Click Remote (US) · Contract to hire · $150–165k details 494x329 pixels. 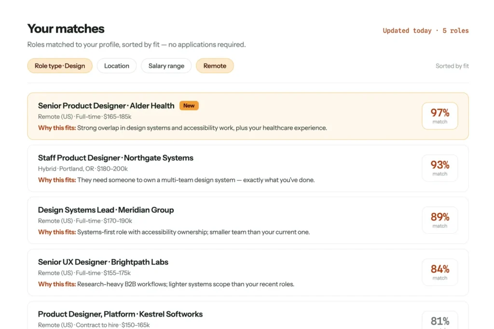[x=94, y=325]
